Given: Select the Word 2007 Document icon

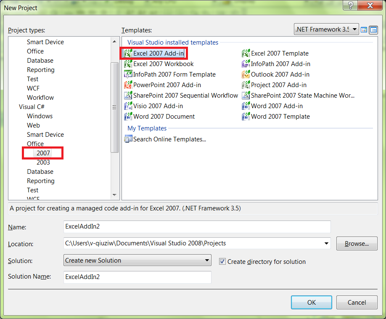Looking at the screenshot, I should [128, 117].
